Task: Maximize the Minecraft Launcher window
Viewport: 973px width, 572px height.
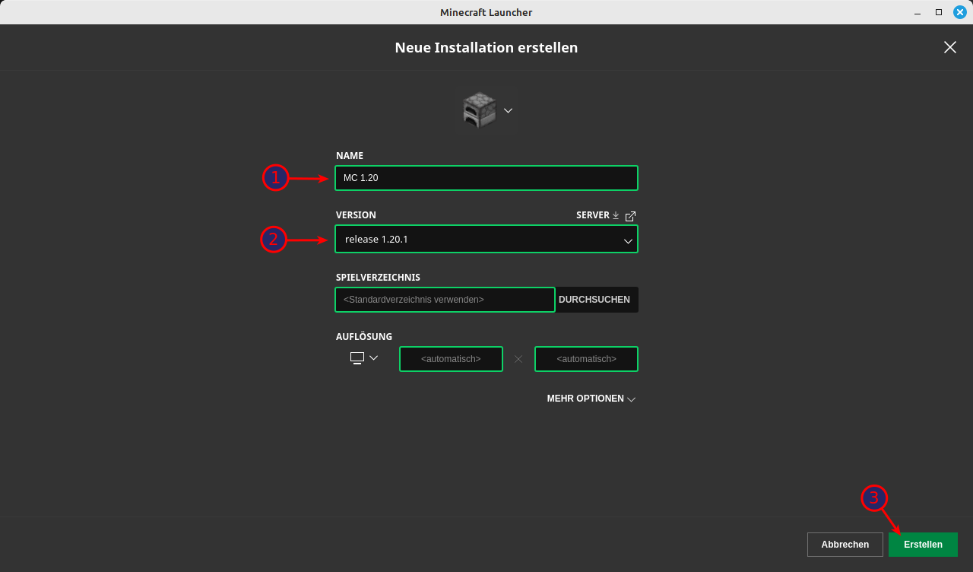Action: 939,12
